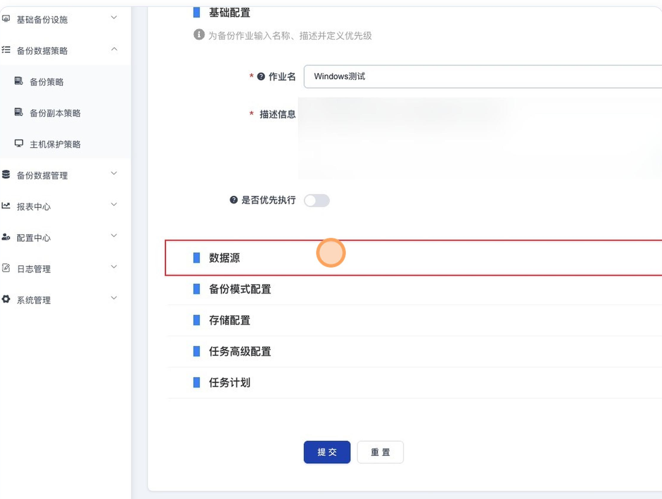Click the help icon next to 作业名
The height and width of the screenshot is (499, 662).
pyautogui.click(x=261, y=77)
